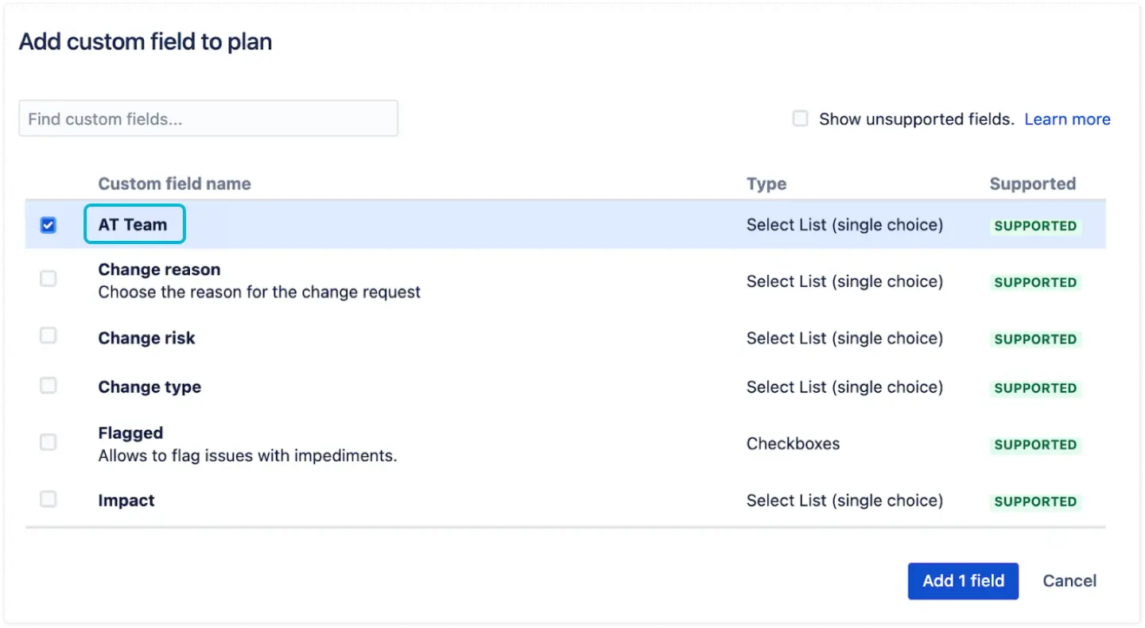Enable the Flagged field checkbox

pos(49,442)
